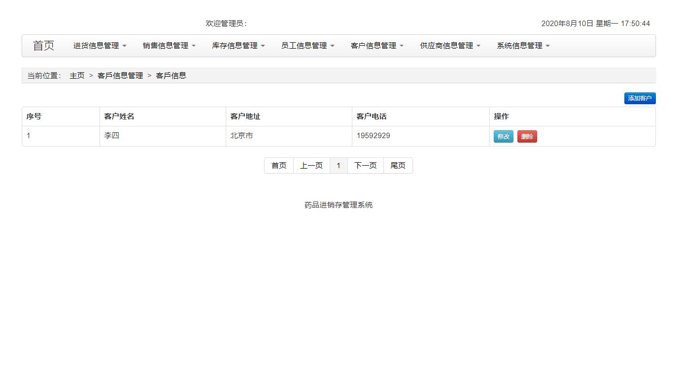Screen dimensions: 682x381
Task: Select page 1 in pagination
Action: 339,165
